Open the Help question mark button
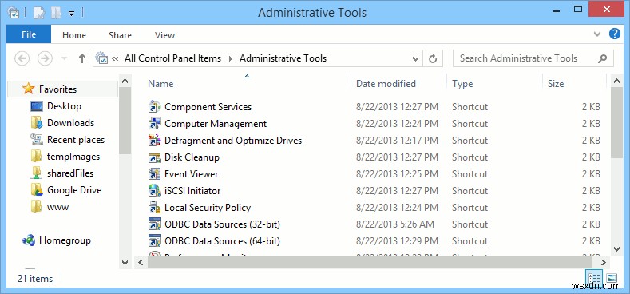This screenshot has width=630, height=294. click(x=615, y=34)
